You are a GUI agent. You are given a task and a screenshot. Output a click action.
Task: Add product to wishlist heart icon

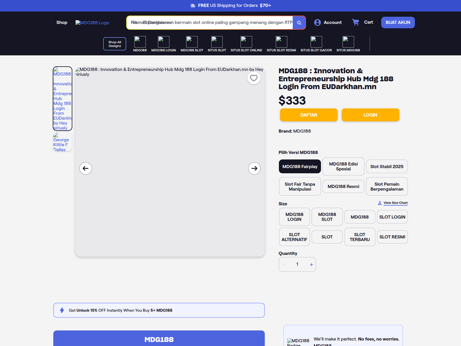pyautogui.click(x=254, y=78)
